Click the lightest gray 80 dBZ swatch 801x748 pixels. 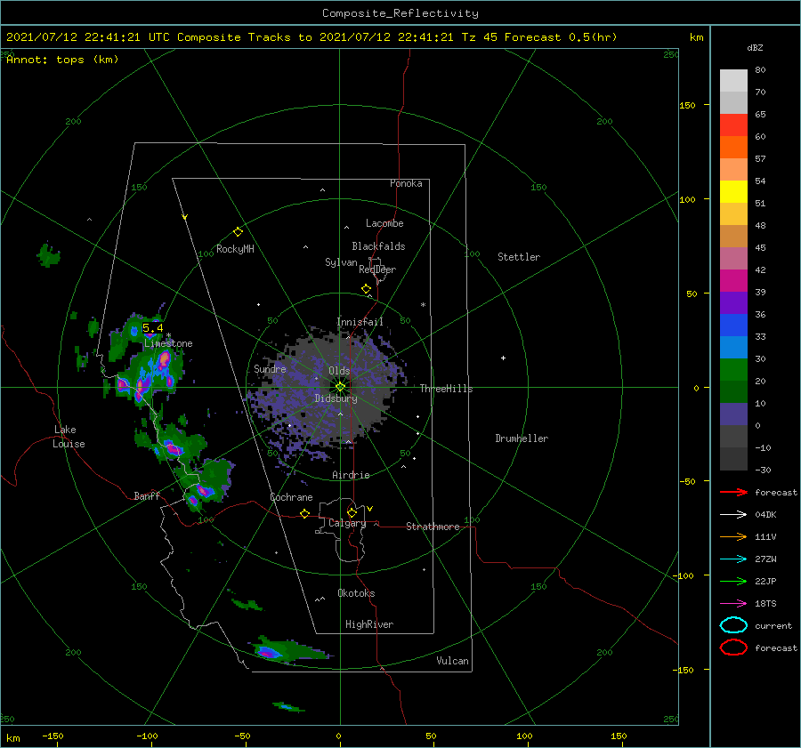(x=733, y=81)
